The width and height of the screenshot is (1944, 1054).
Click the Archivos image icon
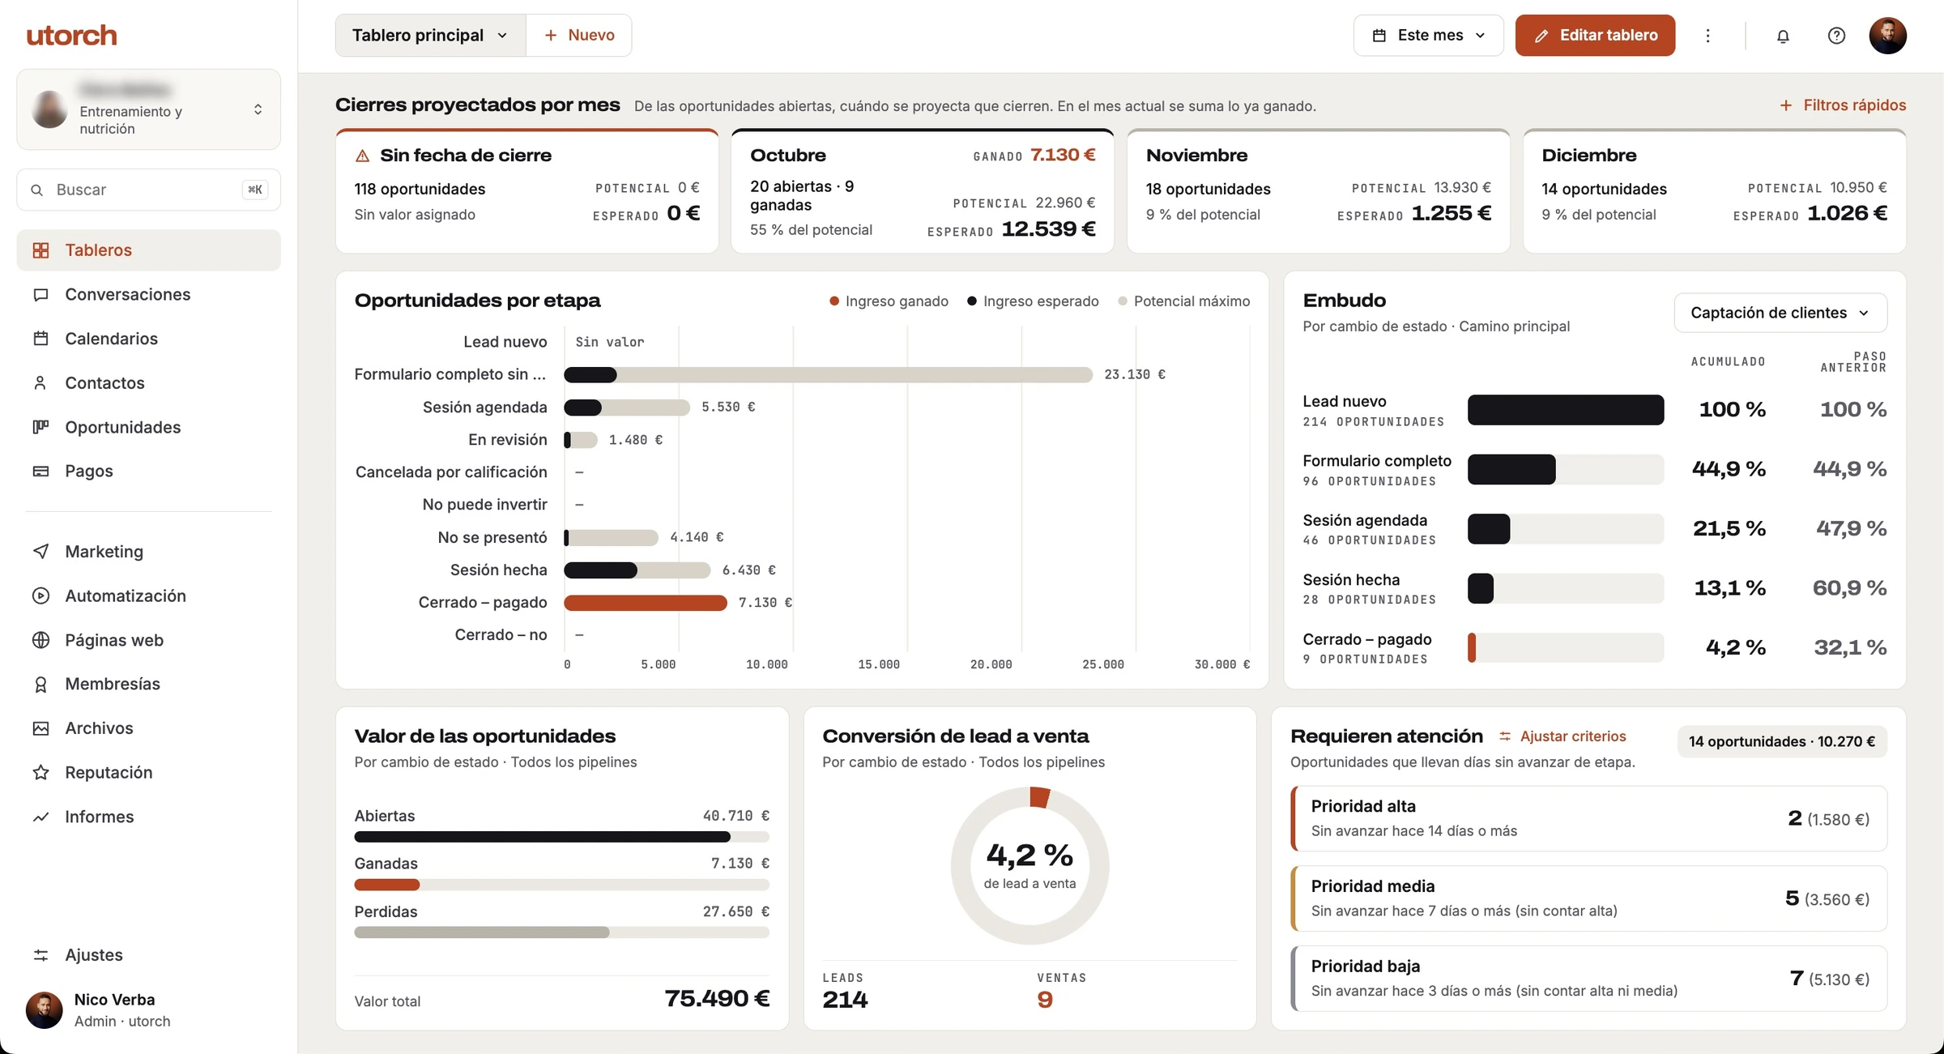pyautogui.click(x=40, y=728)
